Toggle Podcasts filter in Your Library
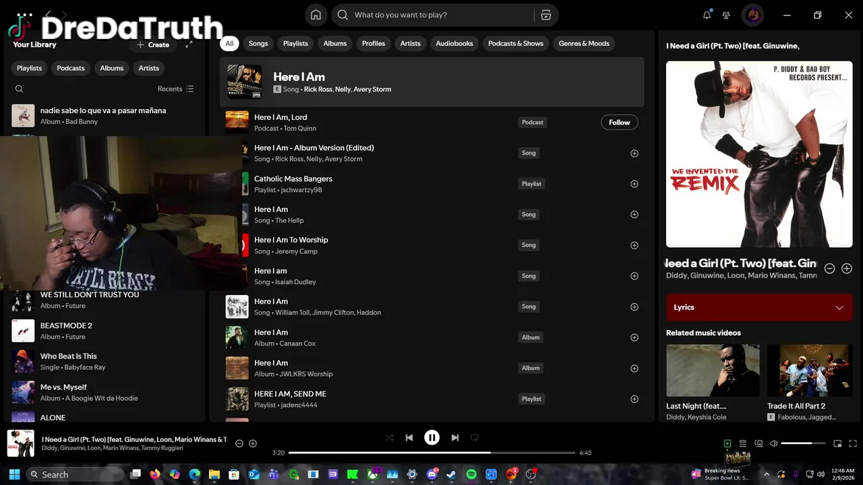 pyautogui.click(x=71, y=68)
